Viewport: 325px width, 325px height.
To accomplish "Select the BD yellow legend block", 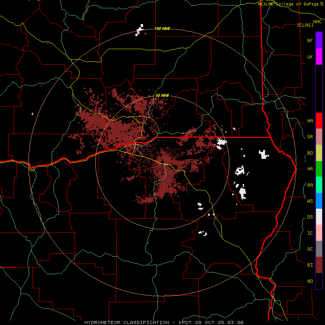I will click(x=319, y=153).
